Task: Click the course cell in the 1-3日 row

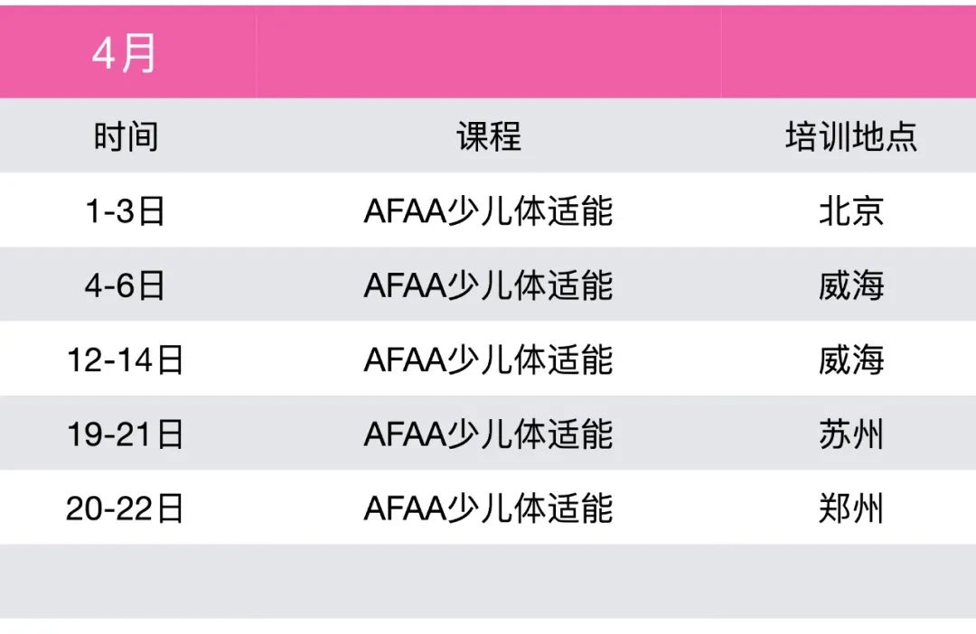Action: pos(489,211)
